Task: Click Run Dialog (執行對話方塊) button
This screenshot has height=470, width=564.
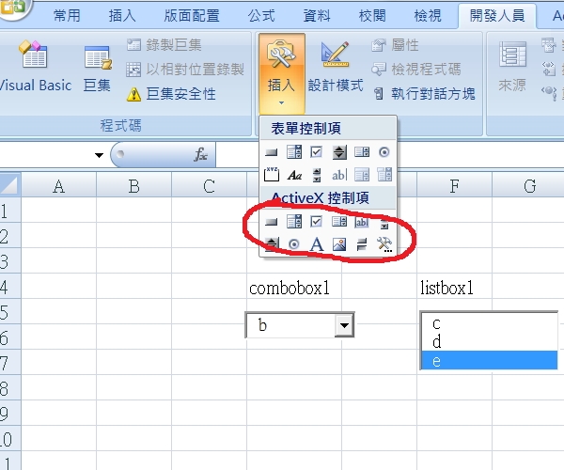Action: pos(424,94)
